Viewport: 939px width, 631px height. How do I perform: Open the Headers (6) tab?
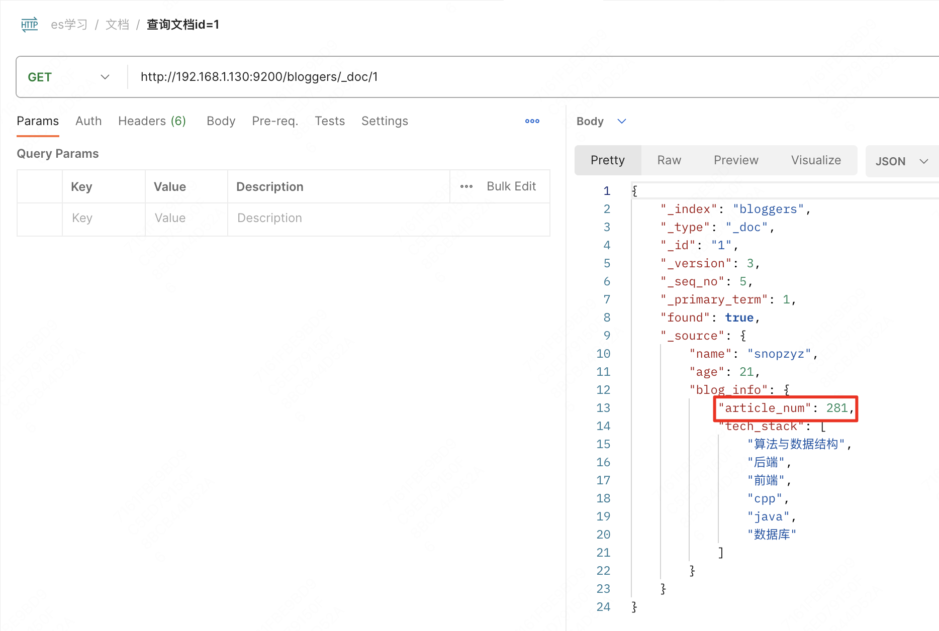pyautogui.click(x=152, y=121)
